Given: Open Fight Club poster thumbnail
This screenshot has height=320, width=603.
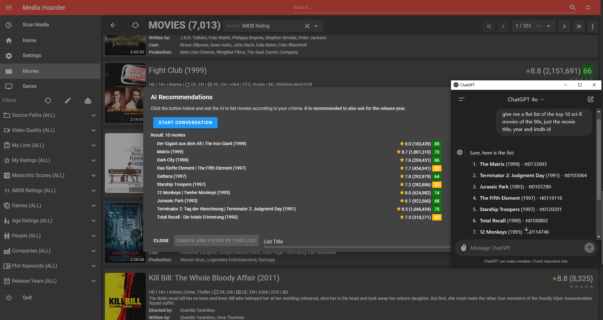Looking at the screenshot, I should coord(125,93).
